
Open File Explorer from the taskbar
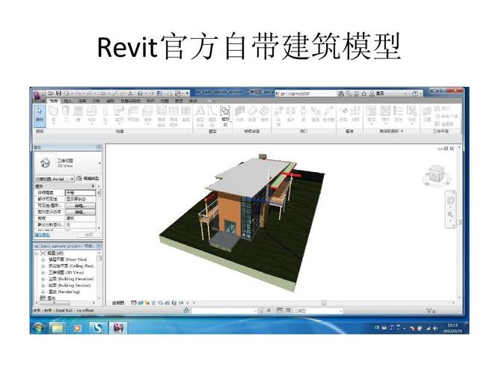click(x=58, y=328)
